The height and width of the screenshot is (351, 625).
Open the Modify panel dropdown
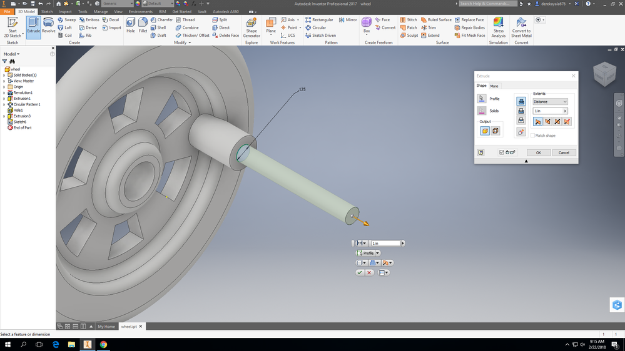(183, 42)
